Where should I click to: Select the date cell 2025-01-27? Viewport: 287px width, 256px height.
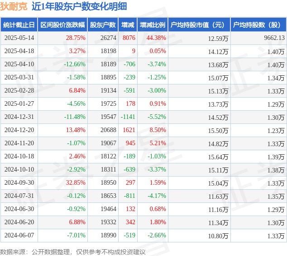19,103
